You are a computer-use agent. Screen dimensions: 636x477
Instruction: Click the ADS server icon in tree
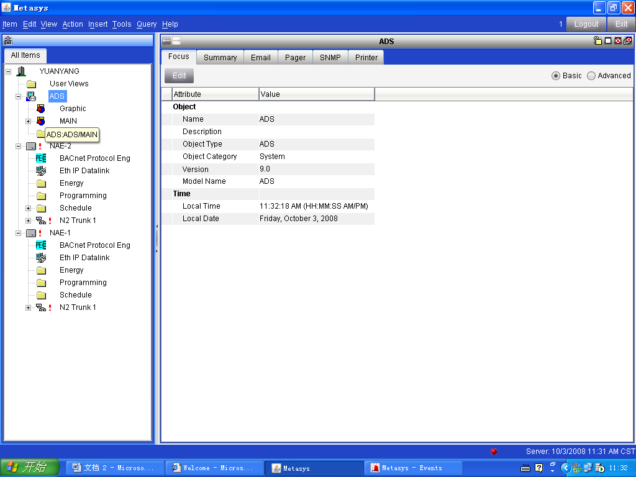(x=31, y=96)
